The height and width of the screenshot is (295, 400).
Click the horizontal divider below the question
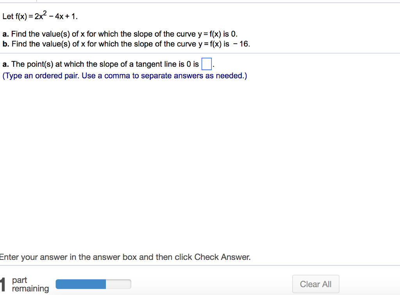(200, 52)
